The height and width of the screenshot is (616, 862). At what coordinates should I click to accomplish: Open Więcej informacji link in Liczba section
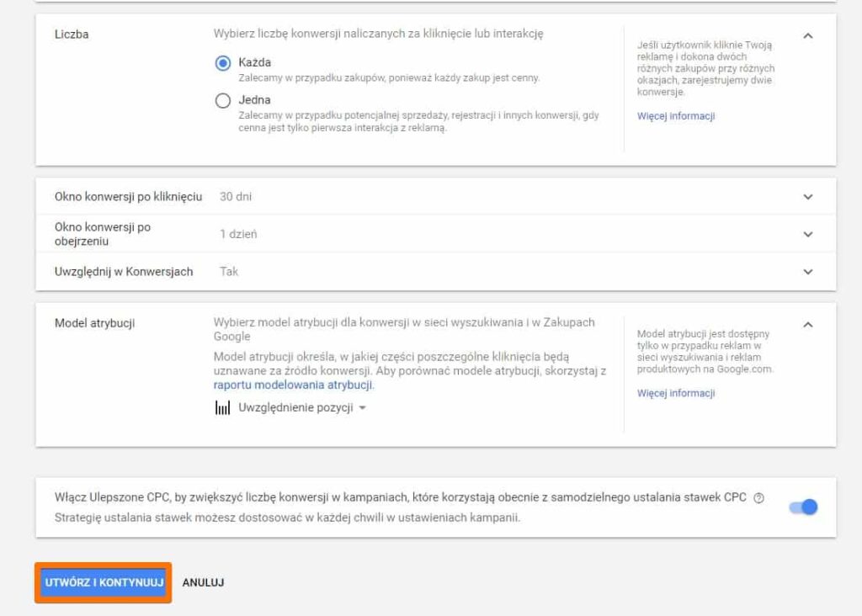[675, 116]
